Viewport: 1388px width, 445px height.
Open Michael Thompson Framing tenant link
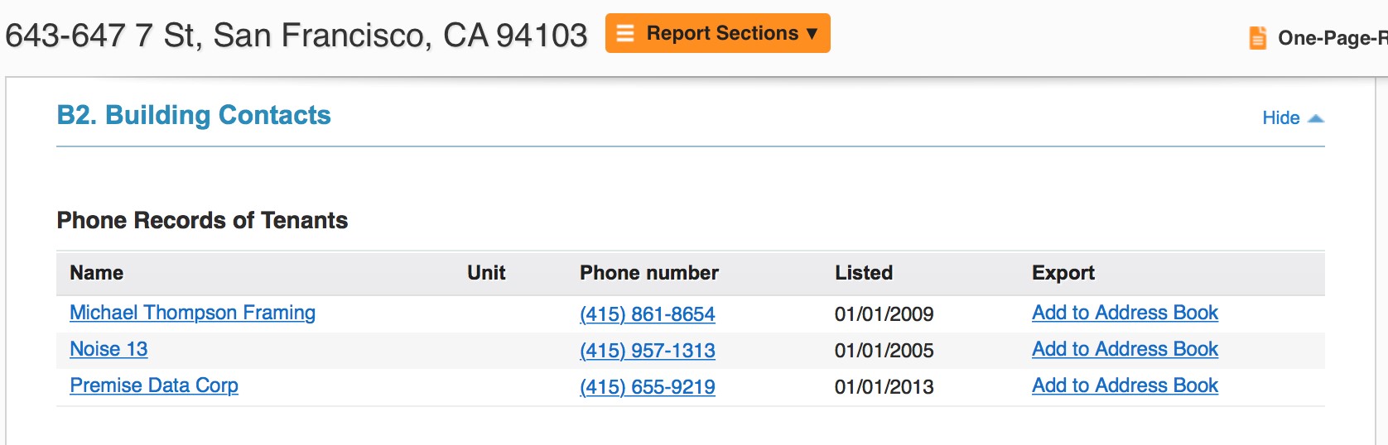(x=192, y=313)
